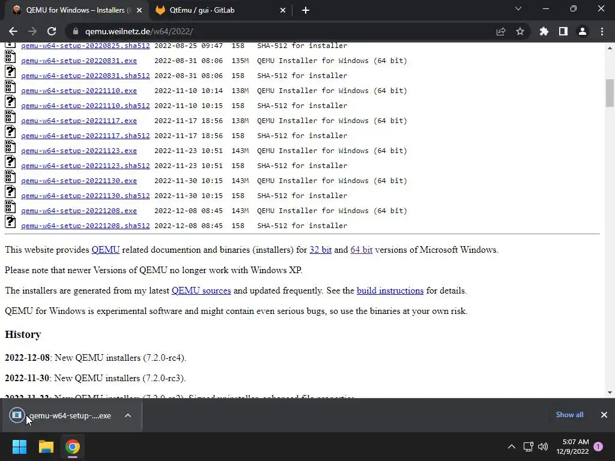This screenshot has height=461, width=615.
Task: Close the QEMU for Windows tab
Action: (x=139, y=10)
